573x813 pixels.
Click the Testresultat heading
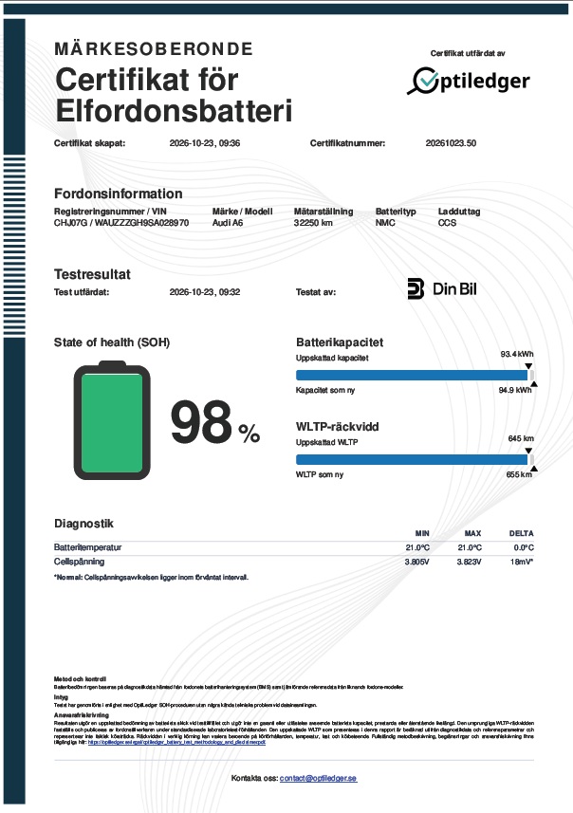92,274
